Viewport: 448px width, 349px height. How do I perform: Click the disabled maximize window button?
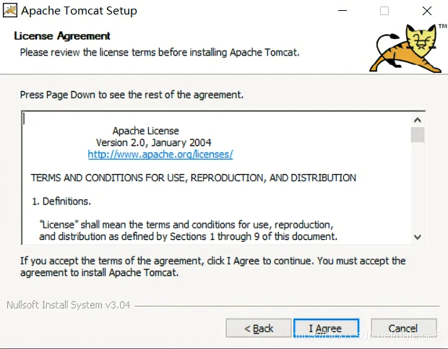point(384,11)
